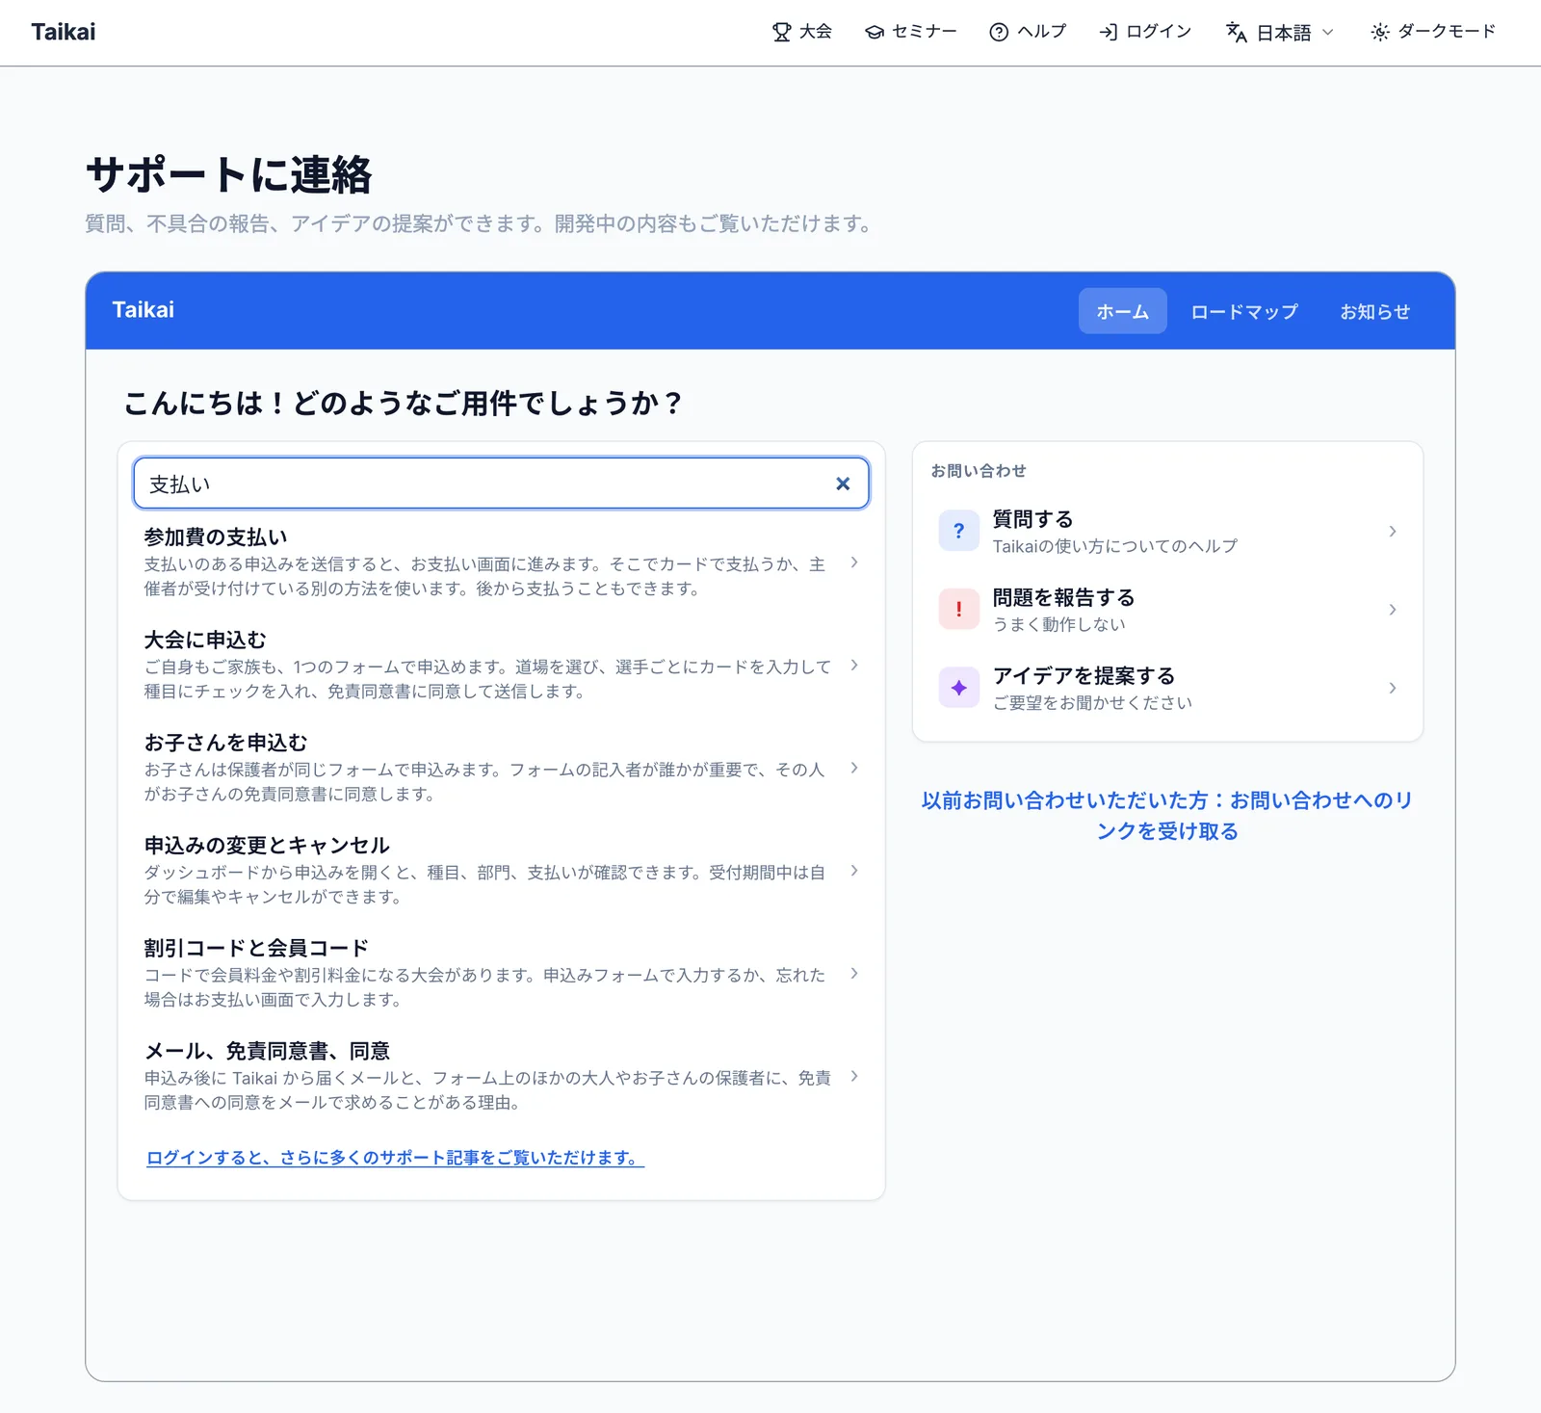Click the trophy icon beside 大会
Image resolution: width=1541 pixels, height=1413 pixels.
(781, 32)
